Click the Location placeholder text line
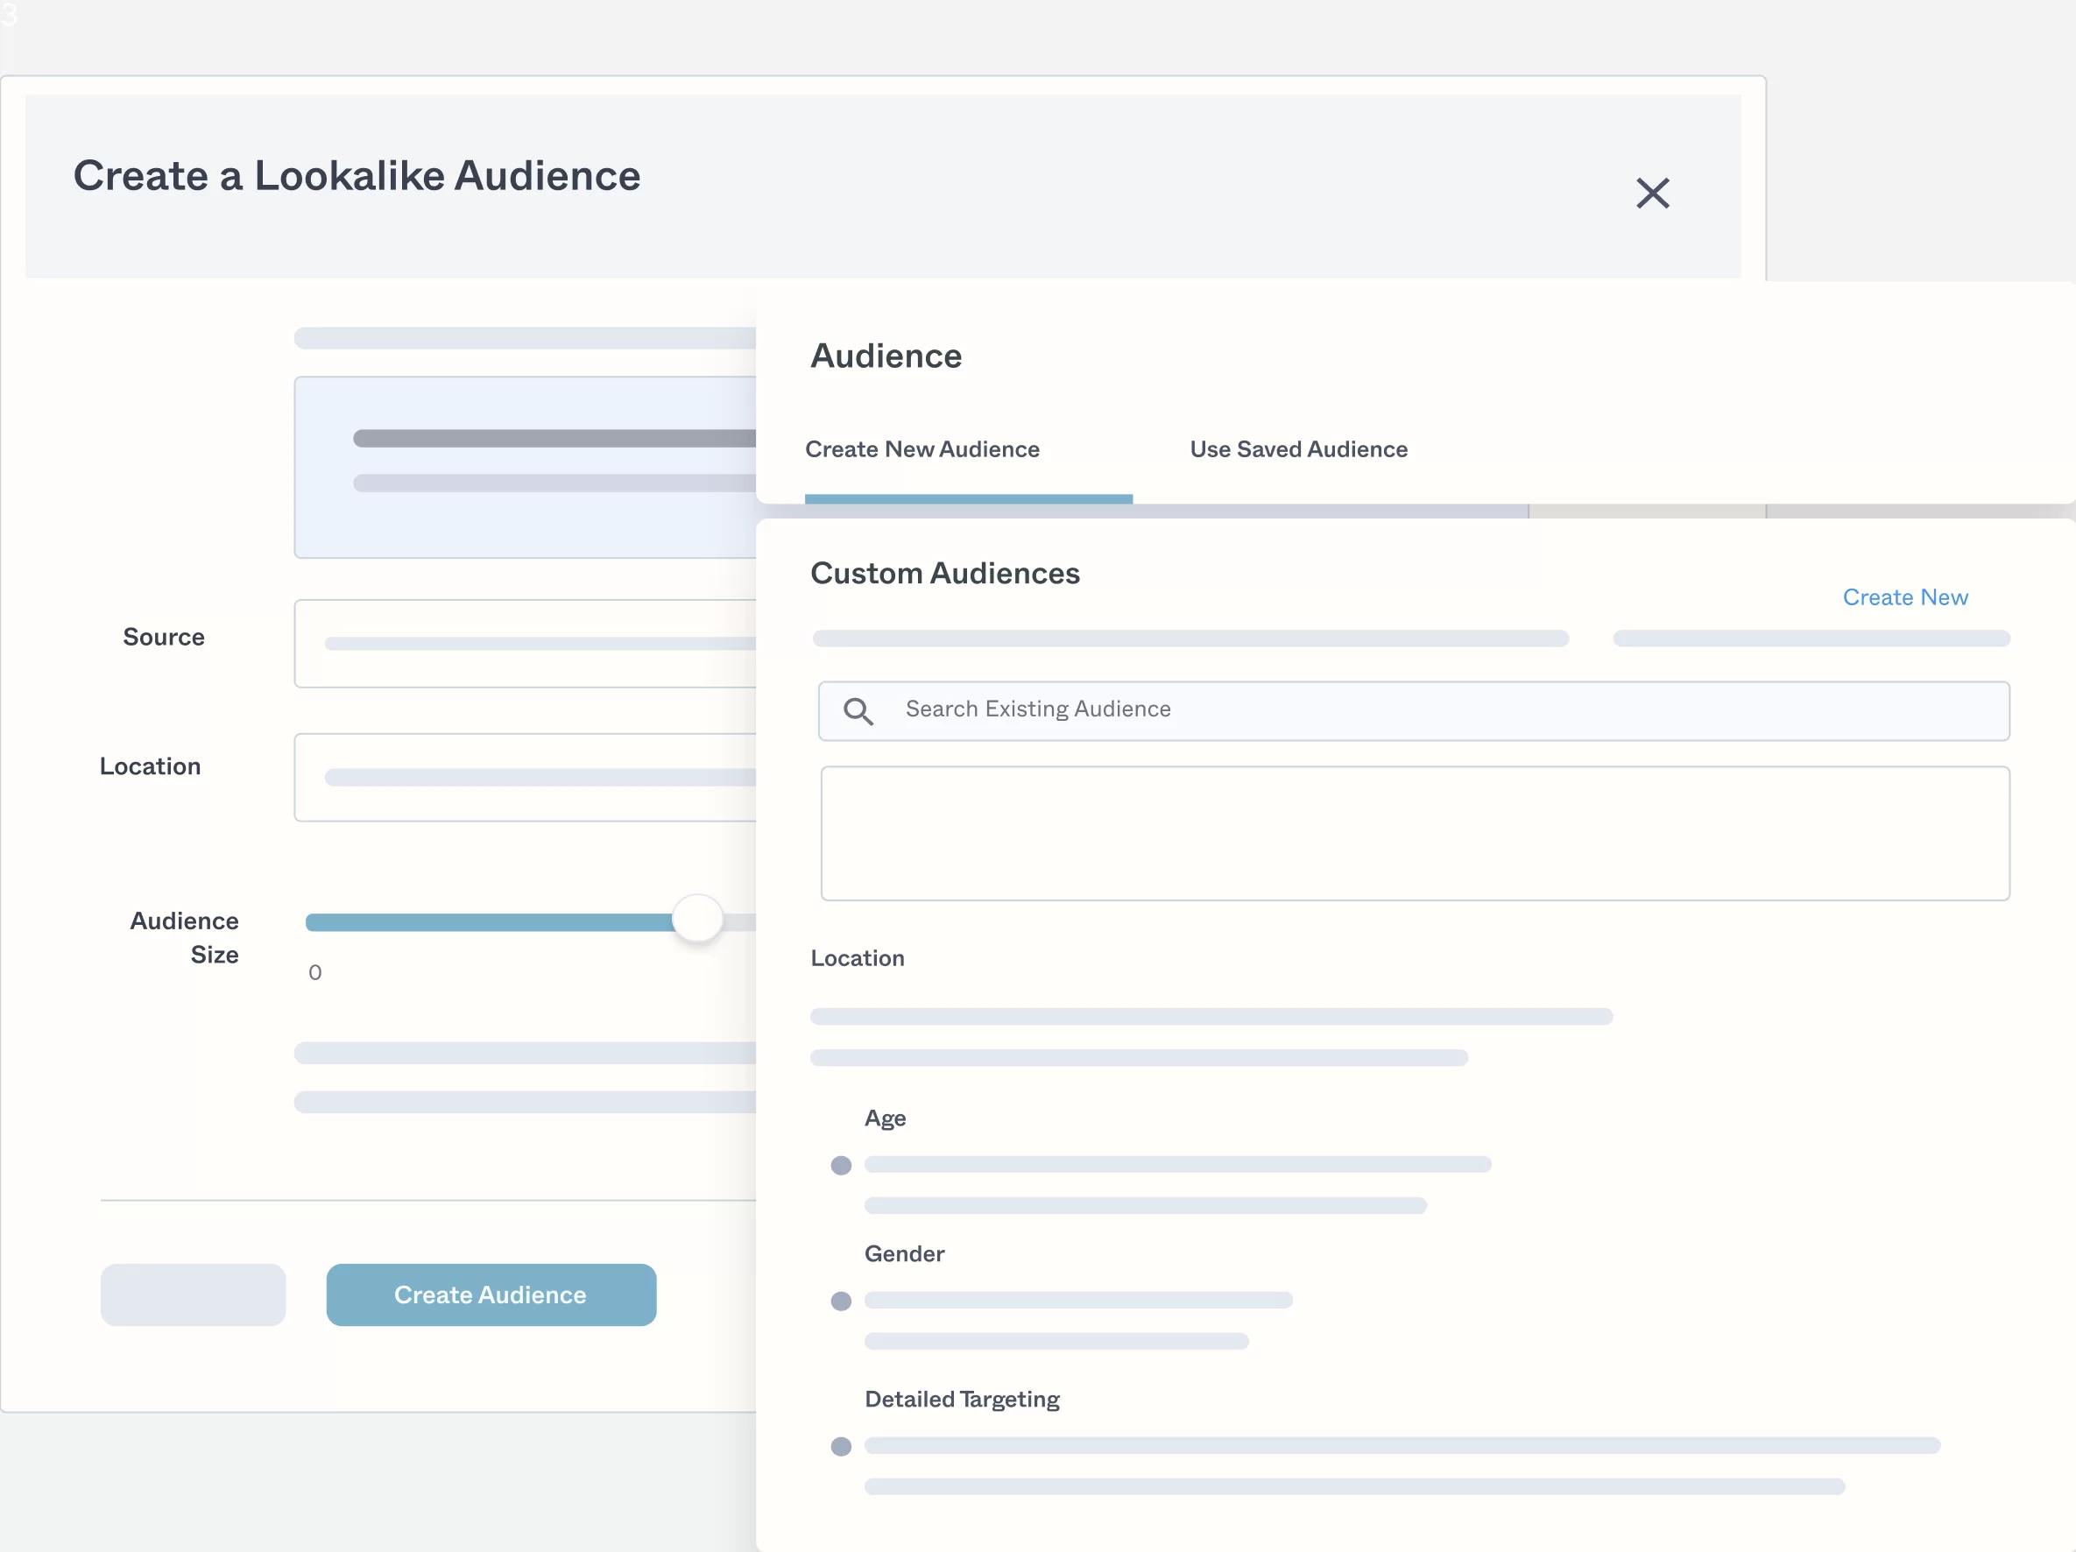 1211,1017
